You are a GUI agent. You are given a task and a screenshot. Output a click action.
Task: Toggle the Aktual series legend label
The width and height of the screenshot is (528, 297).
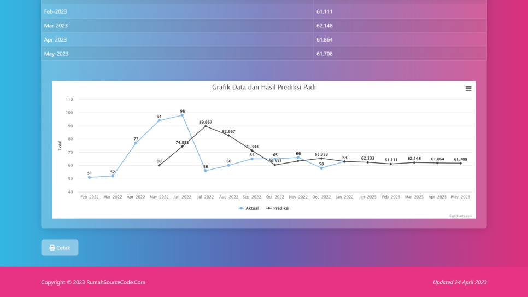pyautogui.click(x=252, y=208)
